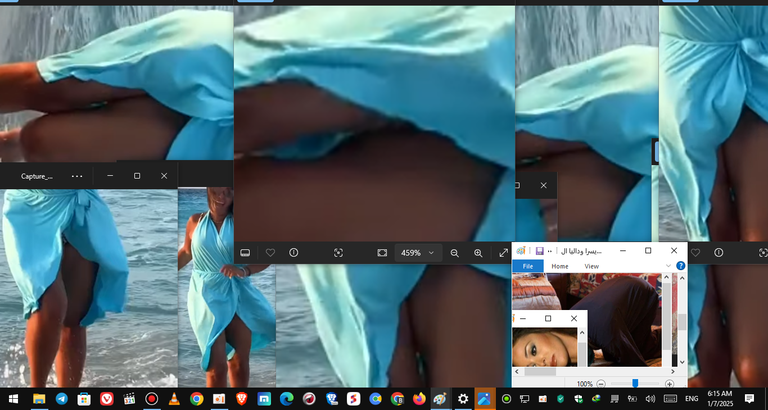
Task: Zoom out using the magnifier minus icon
Action: (455, 253)
